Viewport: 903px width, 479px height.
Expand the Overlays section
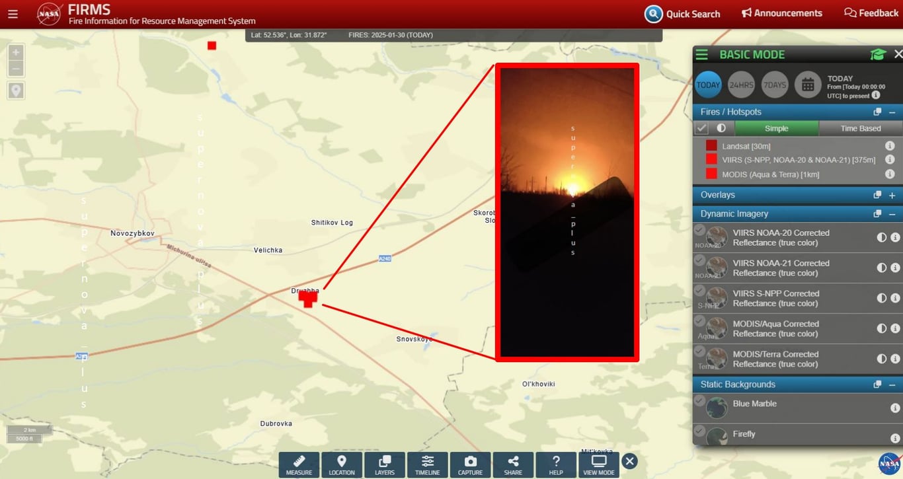click(892, 195)
